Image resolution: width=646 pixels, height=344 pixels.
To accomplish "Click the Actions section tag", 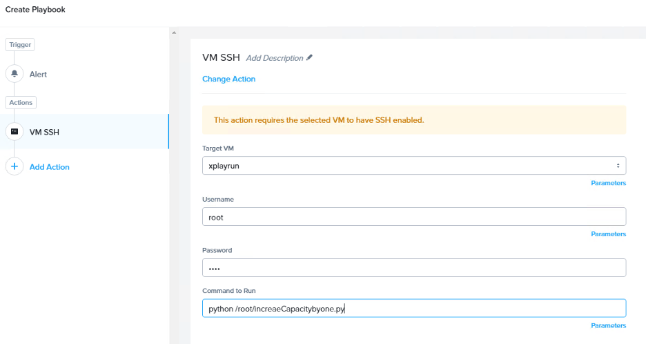I will (21, 102).
